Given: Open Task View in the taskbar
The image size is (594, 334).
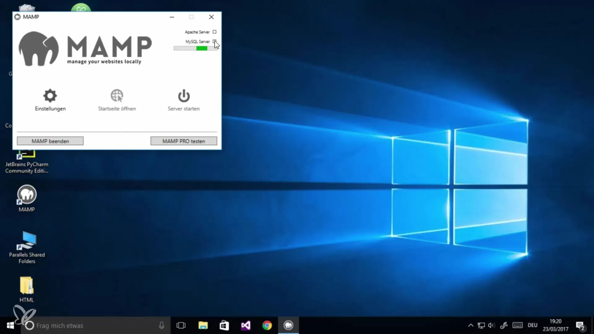Looking at the screenshot, I should (x=181, y=325).
